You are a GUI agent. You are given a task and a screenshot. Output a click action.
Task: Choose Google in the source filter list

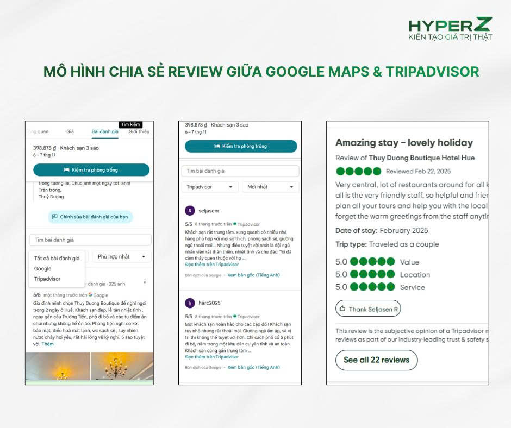click(x=43, y=269)
